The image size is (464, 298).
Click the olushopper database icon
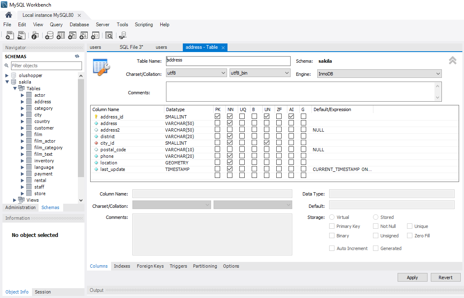(14, 75)
